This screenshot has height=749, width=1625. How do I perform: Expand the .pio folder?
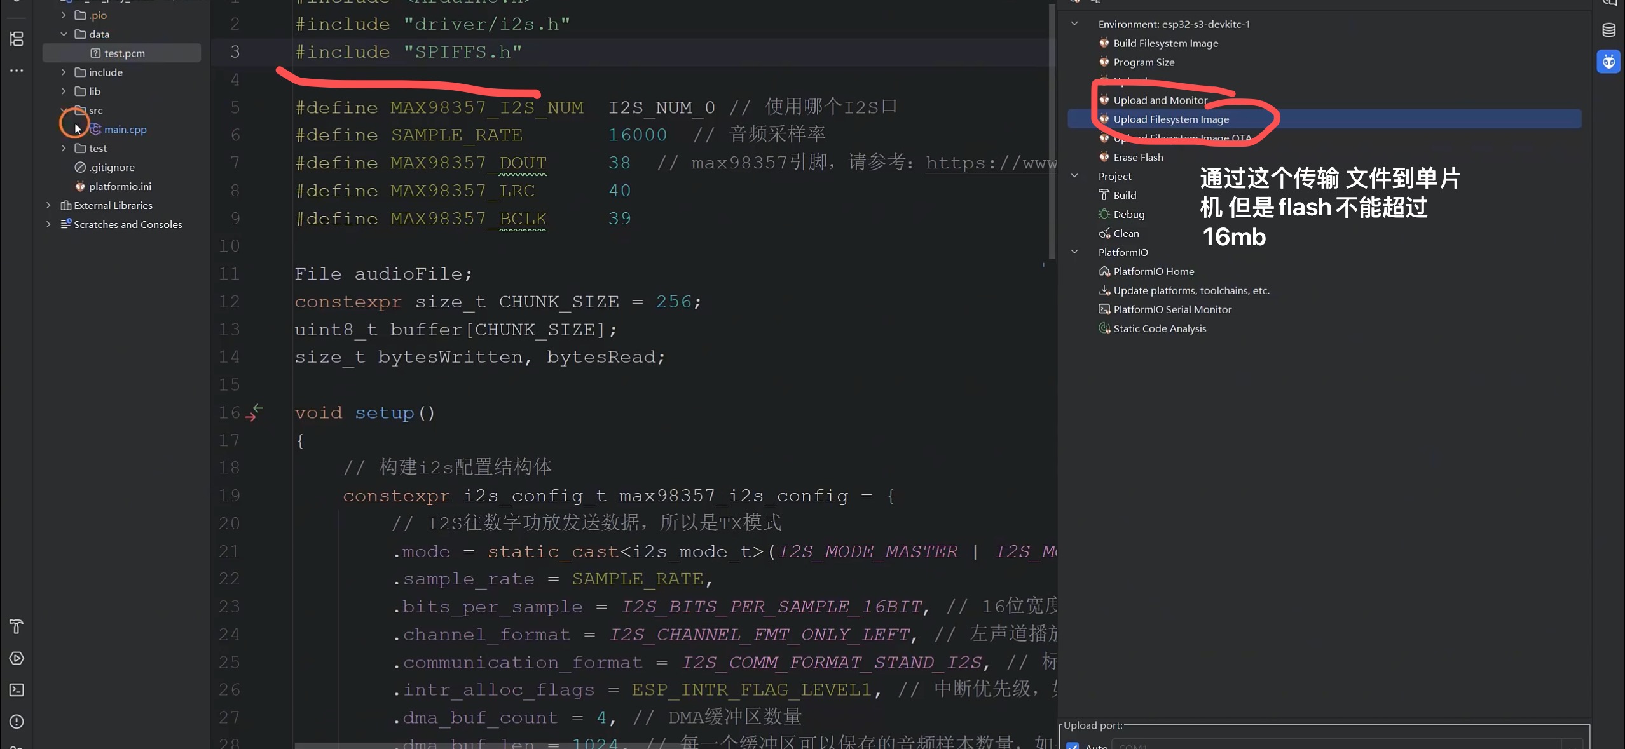tap(64, 15)
